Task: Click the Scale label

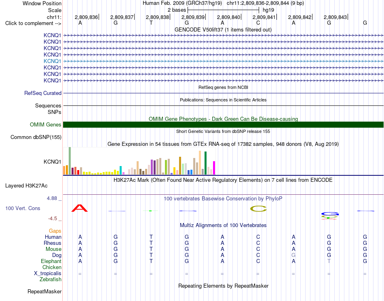Action: (x=55, y=10)
